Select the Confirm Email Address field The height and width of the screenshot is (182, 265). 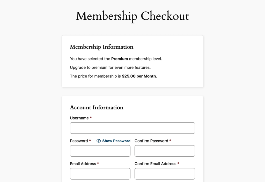pos(165,174)
